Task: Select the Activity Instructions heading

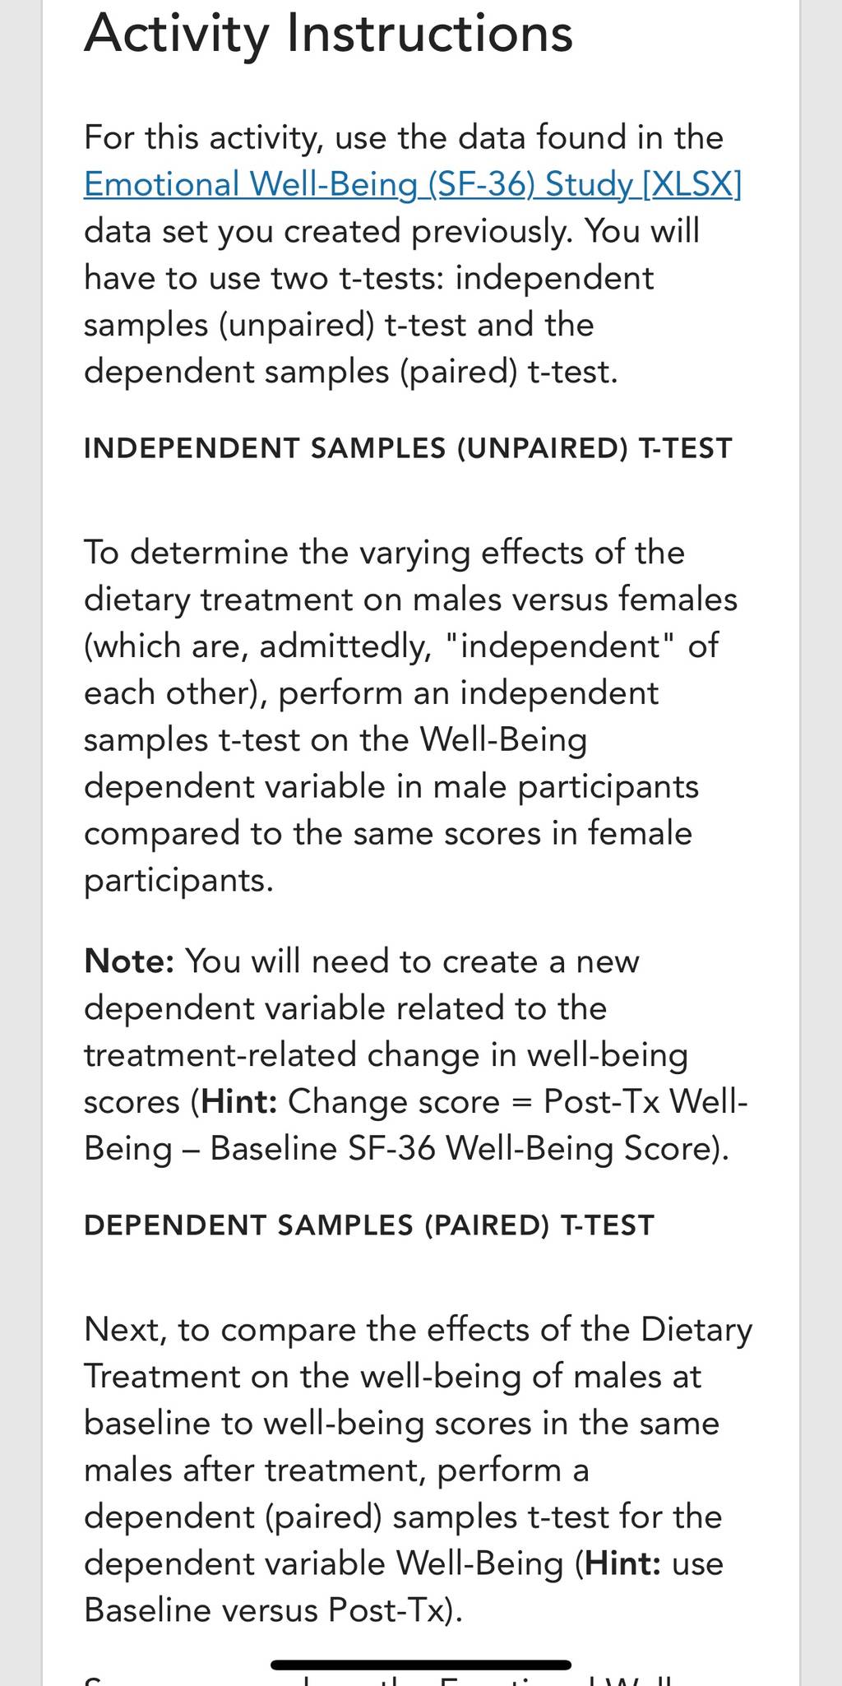Action: 328,34
